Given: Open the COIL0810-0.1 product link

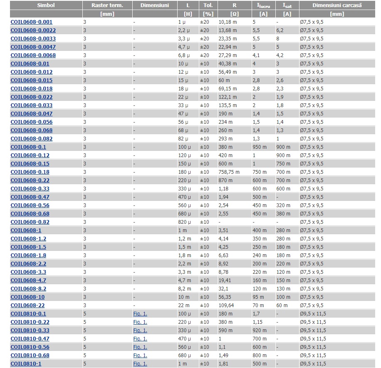Looking at the screenshot, I should tap(28, 314).
